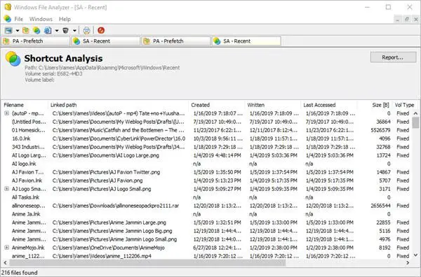Sort by the Filename column header
Image resolution: width=421 pixels, height=277 pixels.
pos(25,105)
